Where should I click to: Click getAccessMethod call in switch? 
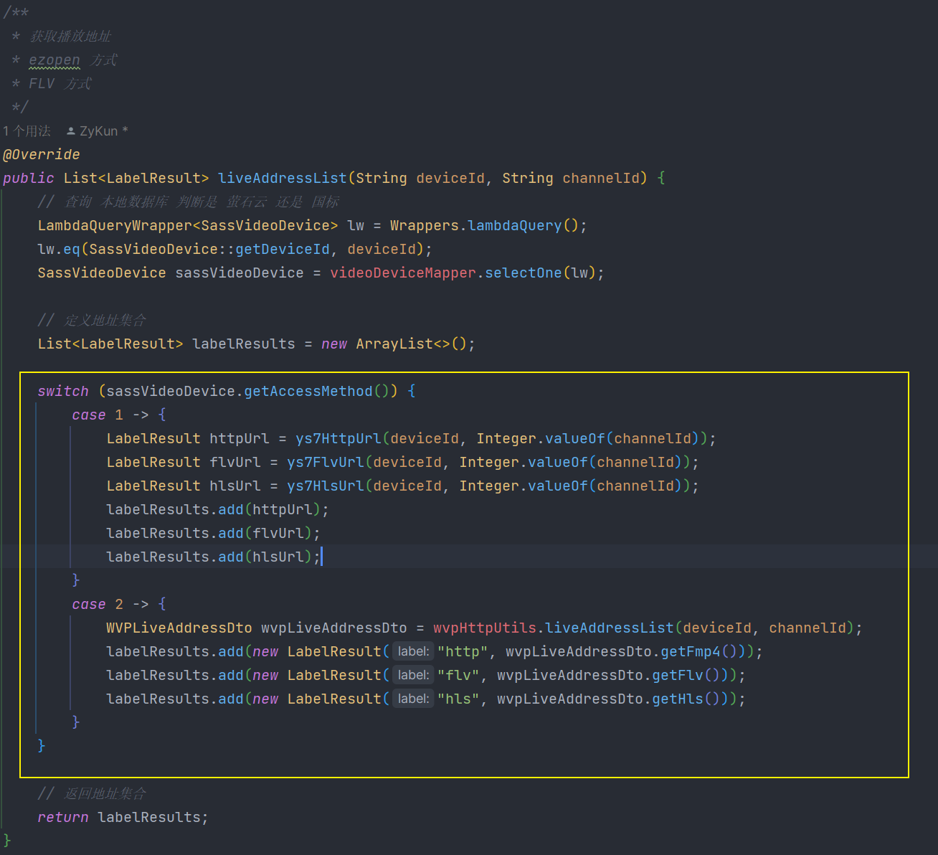click(x=308, y=391)
